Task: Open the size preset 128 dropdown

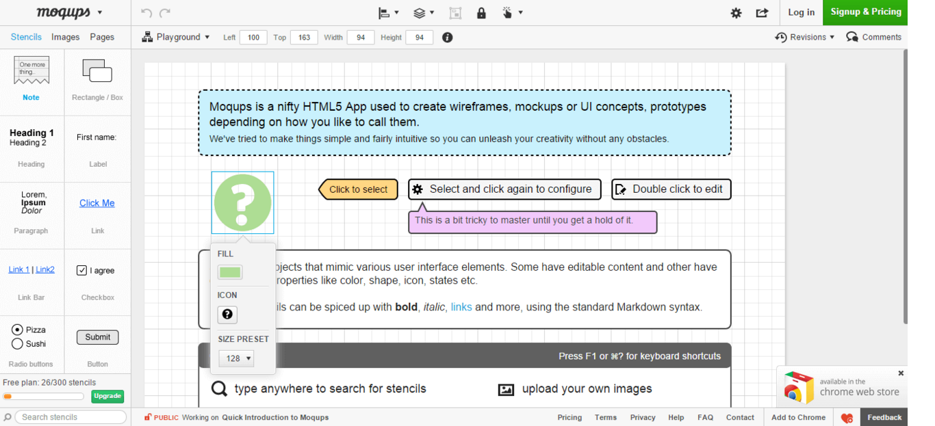Action: coord(236,358)
